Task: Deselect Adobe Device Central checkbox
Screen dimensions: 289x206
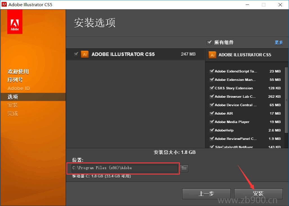Action: pos(212,105)
